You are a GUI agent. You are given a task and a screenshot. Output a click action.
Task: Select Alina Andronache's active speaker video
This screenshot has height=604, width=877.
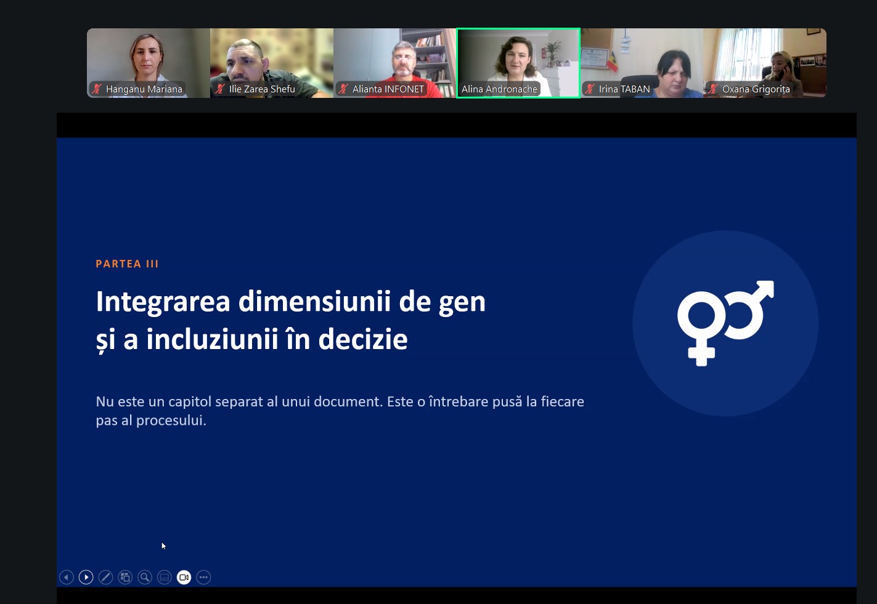(518, 63)
